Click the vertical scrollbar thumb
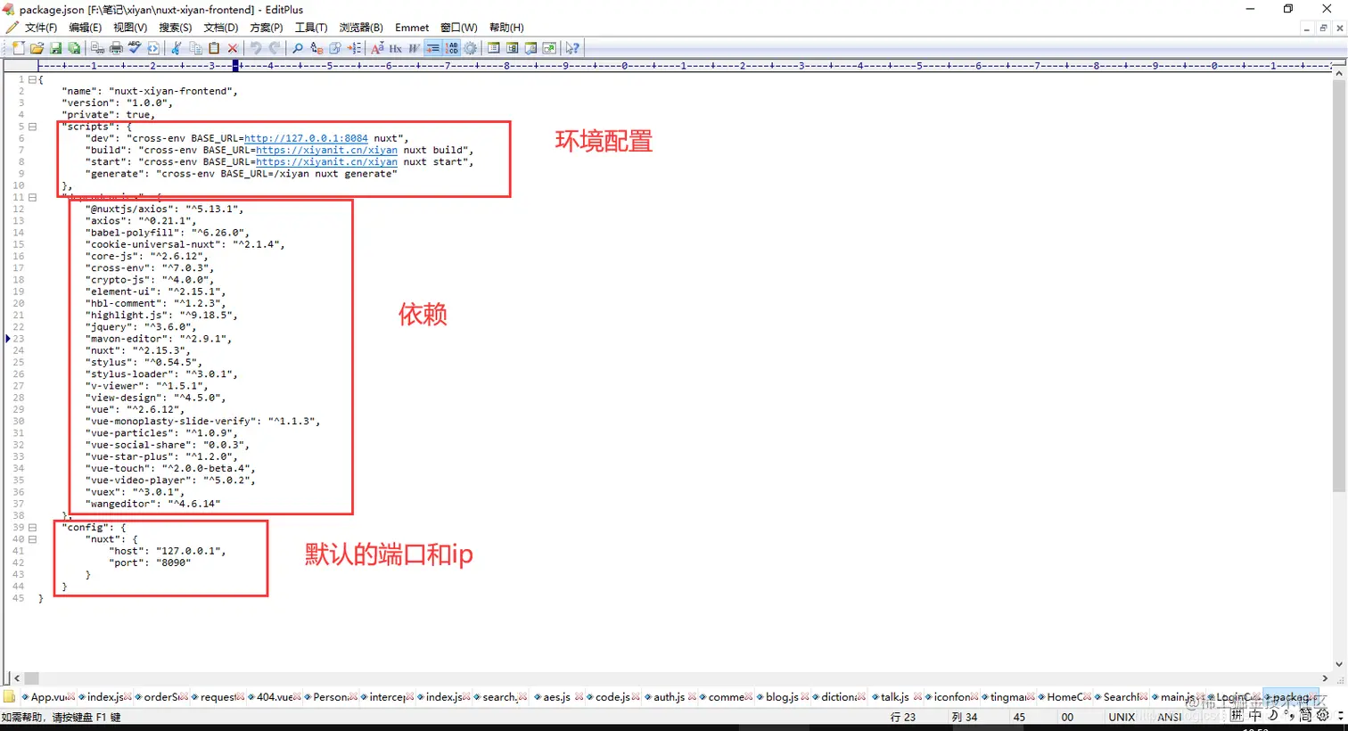The width and height of the screenshot is (1348, 731). [x=1338, y=285]
